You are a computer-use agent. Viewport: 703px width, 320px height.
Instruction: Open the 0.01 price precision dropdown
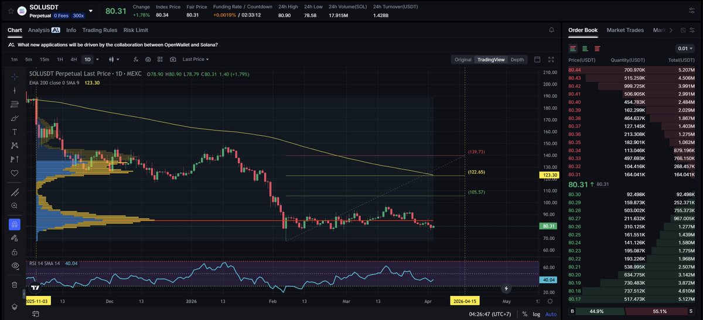(684, 49)
